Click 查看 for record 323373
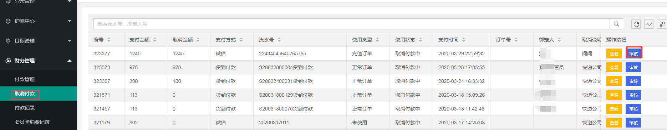This screenshot has height=130, width=667. point(614,67)
